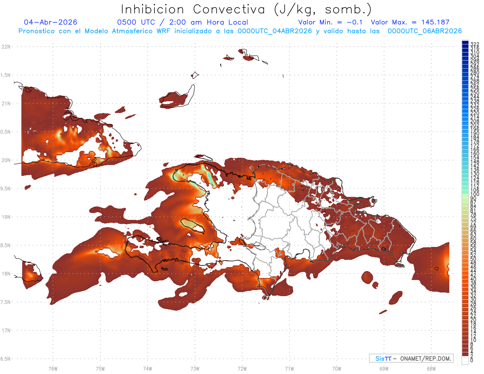Click the 68W longitude axis label

431,368
